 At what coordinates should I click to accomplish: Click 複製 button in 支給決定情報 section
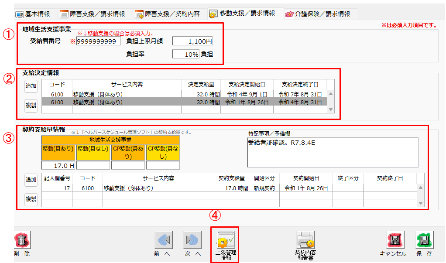(31, 105)
